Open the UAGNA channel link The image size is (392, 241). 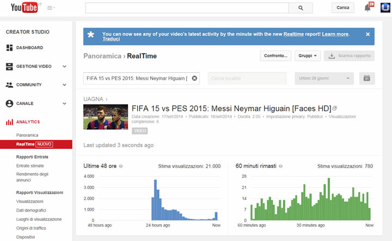(x=93, y=99)
